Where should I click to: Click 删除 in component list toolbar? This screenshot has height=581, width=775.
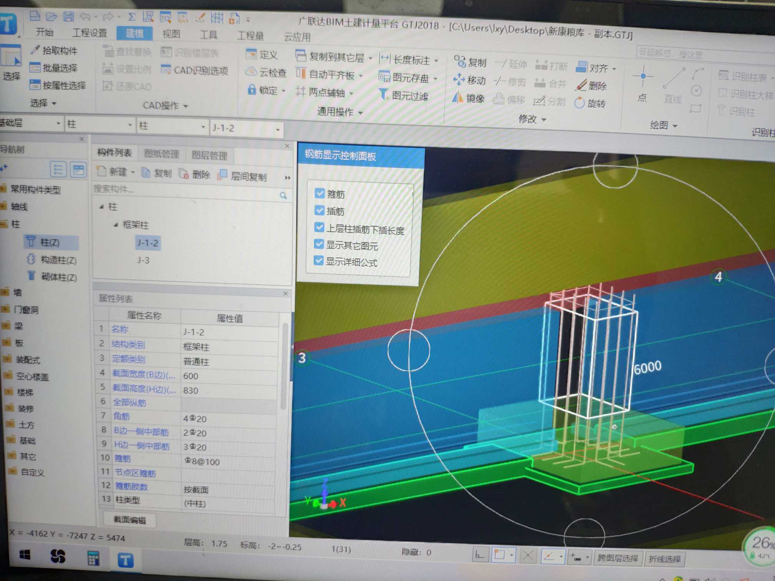coord(195,174)
